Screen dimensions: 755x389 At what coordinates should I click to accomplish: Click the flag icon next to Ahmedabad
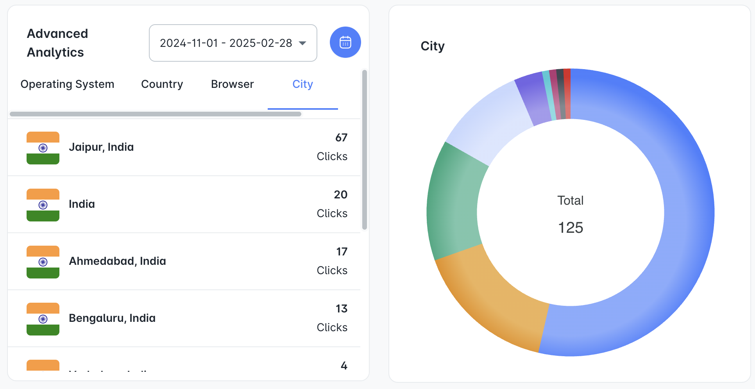[x=43, y=262]
